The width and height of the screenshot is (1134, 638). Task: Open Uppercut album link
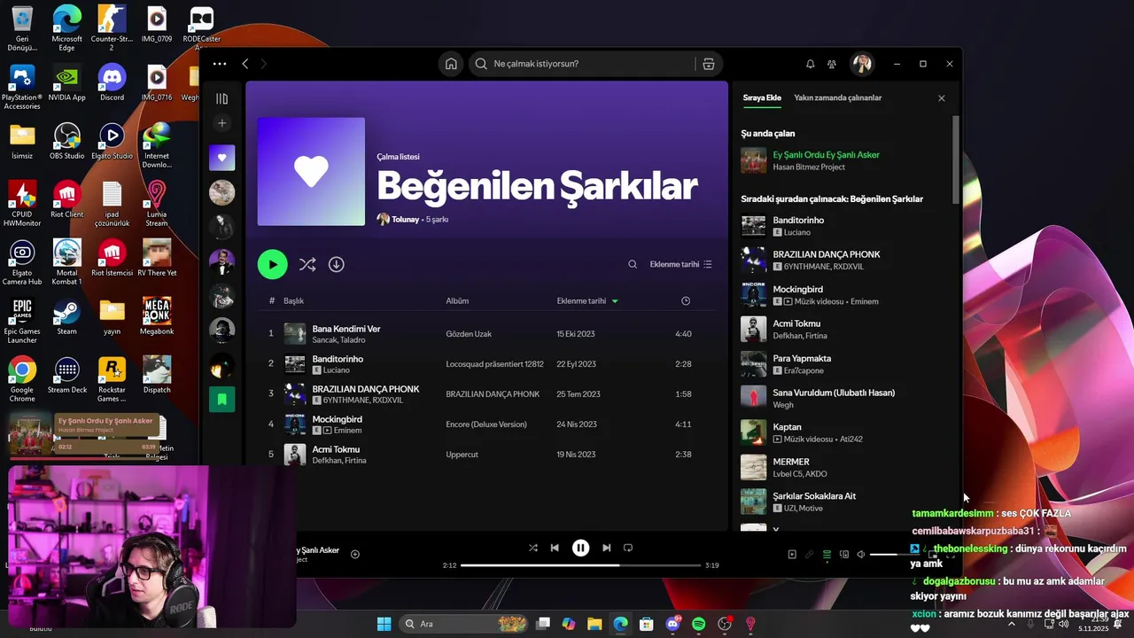462,455
